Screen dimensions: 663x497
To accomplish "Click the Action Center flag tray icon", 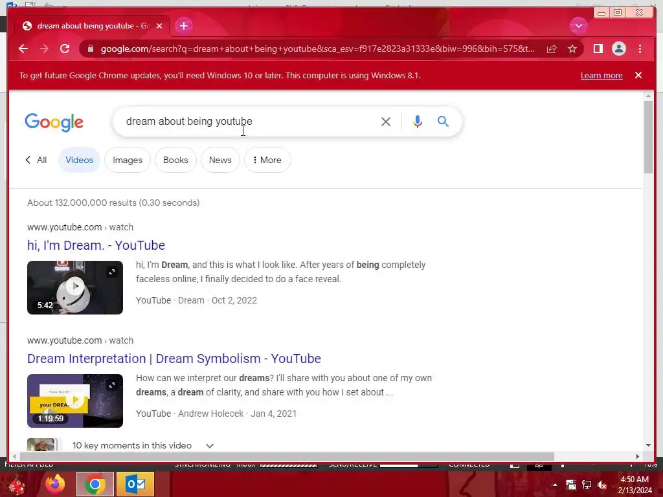I will coord(571,485).
